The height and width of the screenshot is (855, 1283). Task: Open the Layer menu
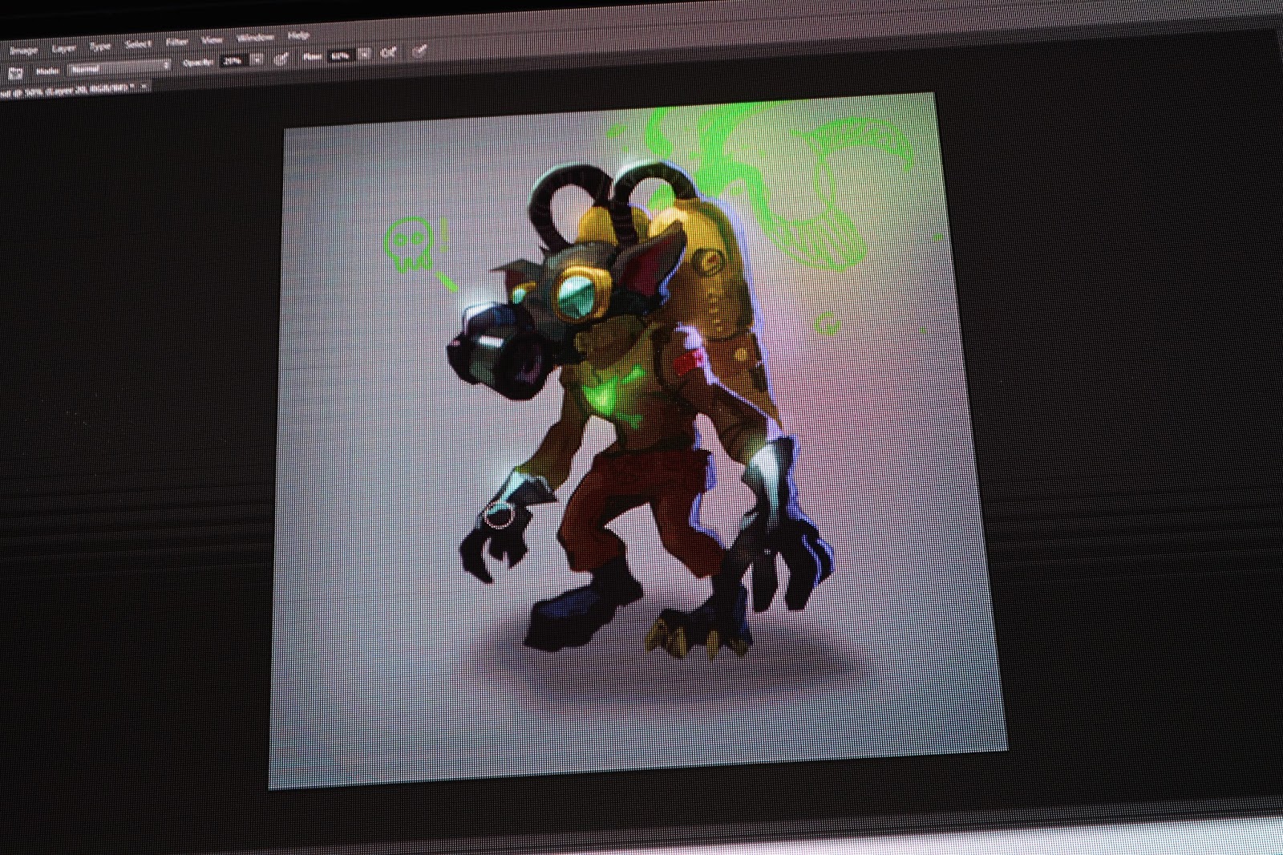(63, 48)
